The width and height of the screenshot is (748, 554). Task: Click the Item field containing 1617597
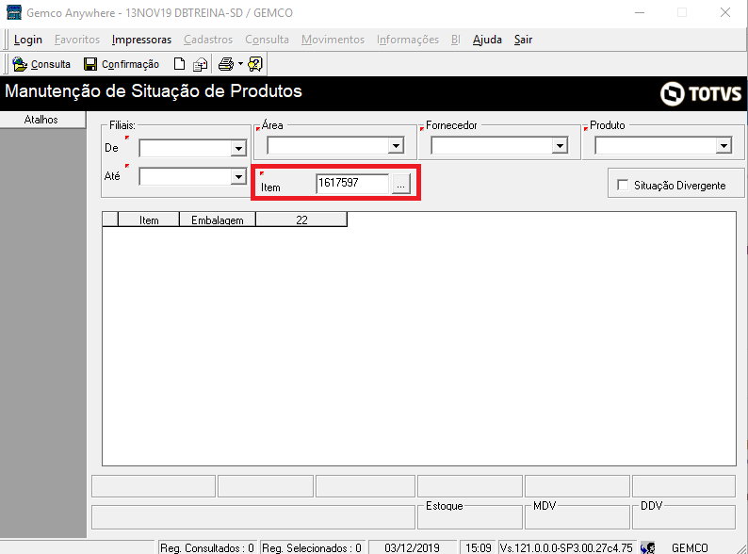[x=352, y=184]
